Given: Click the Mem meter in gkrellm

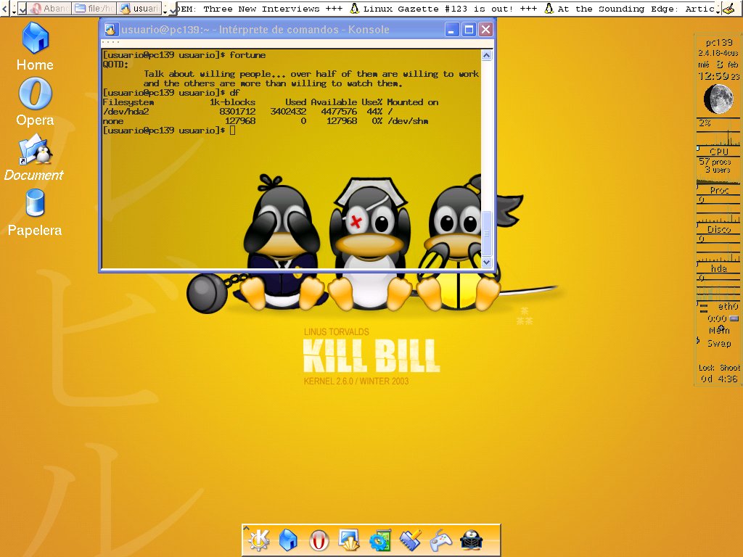Looking at the screenshot, I should click(x=719, y=330).
